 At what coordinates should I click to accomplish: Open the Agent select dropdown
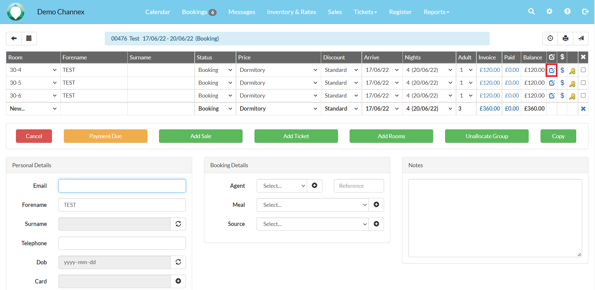[282, 186]
